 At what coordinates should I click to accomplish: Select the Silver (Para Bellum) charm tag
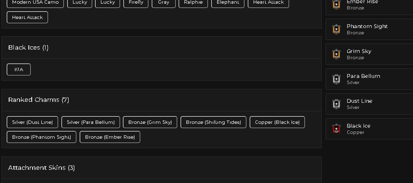(x=90, y=122)
